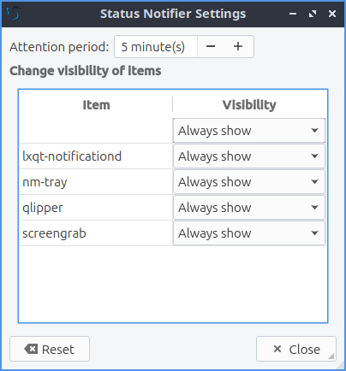Open visibility dropdown for the unnamed first item

(x=249, y=131)
